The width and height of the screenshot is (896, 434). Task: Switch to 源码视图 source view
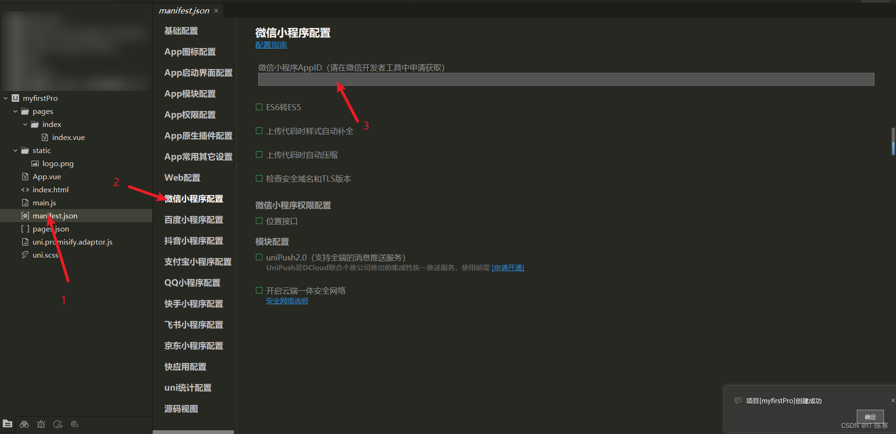[181, 409]
